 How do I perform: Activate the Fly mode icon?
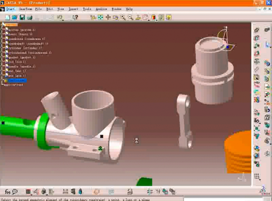tap(93, 17)
